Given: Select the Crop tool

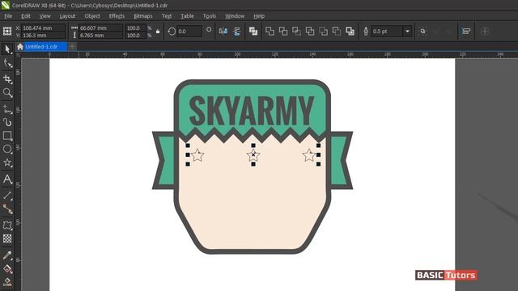Looking at the screenshot, I should [7, 78].
